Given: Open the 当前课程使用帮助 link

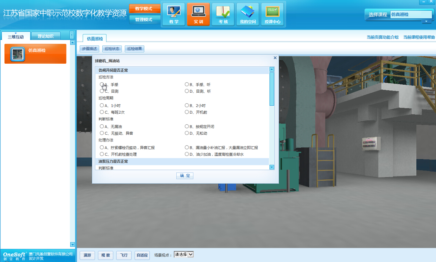Looking at the screenshot, I should (419, 37).
